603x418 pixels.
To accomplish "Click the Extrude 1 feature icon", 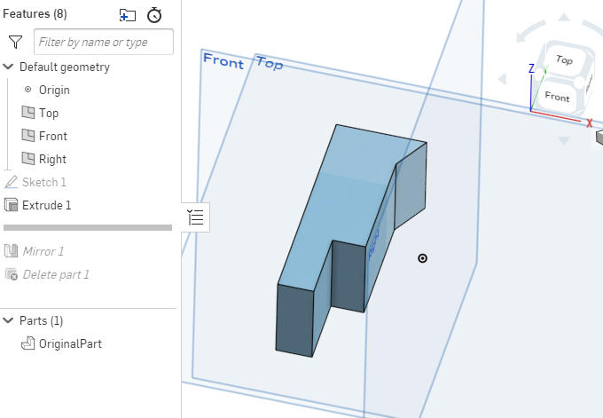I will click(x=12, y=205).
